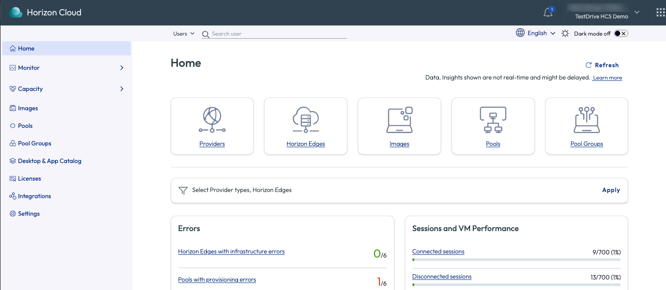The width and height of the screenshot is (666, 290).
Task: Click the Providers globe icon card
Action: [212, 120]
